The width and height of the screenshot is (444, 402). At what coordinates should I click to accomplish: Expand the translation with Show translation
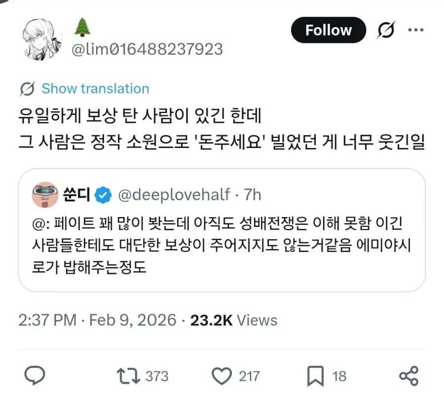coord(95,88)
